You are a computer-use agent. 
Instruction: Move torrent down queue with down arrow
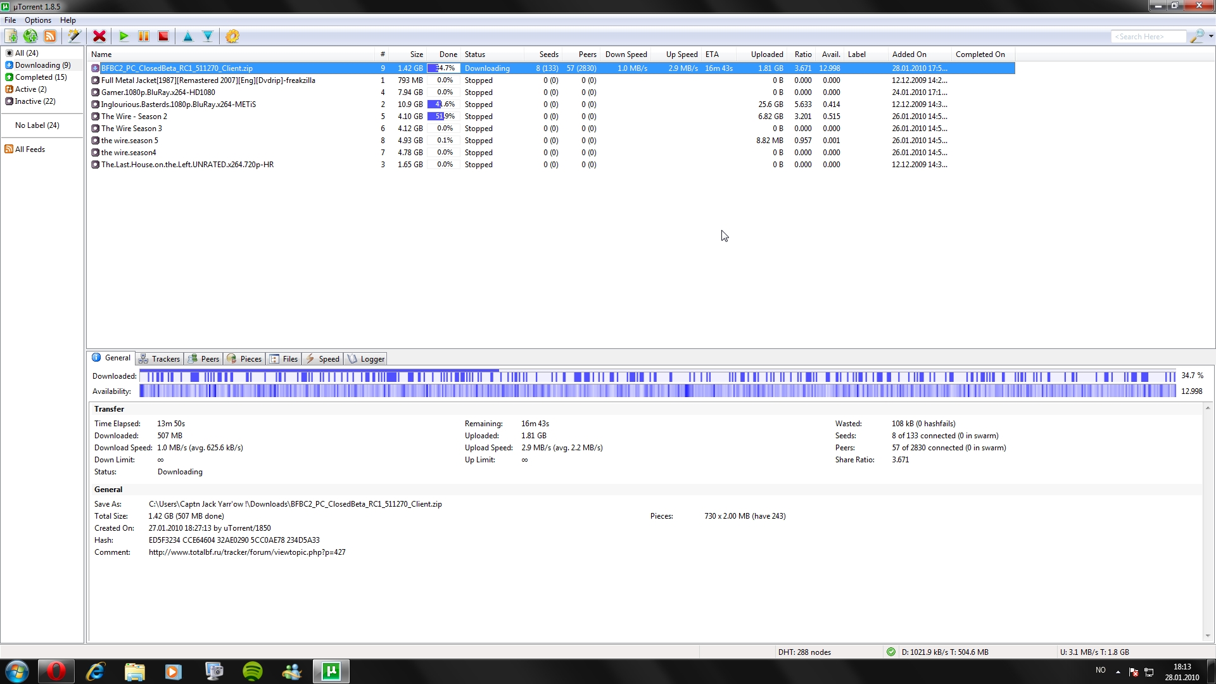click(208, 36)
